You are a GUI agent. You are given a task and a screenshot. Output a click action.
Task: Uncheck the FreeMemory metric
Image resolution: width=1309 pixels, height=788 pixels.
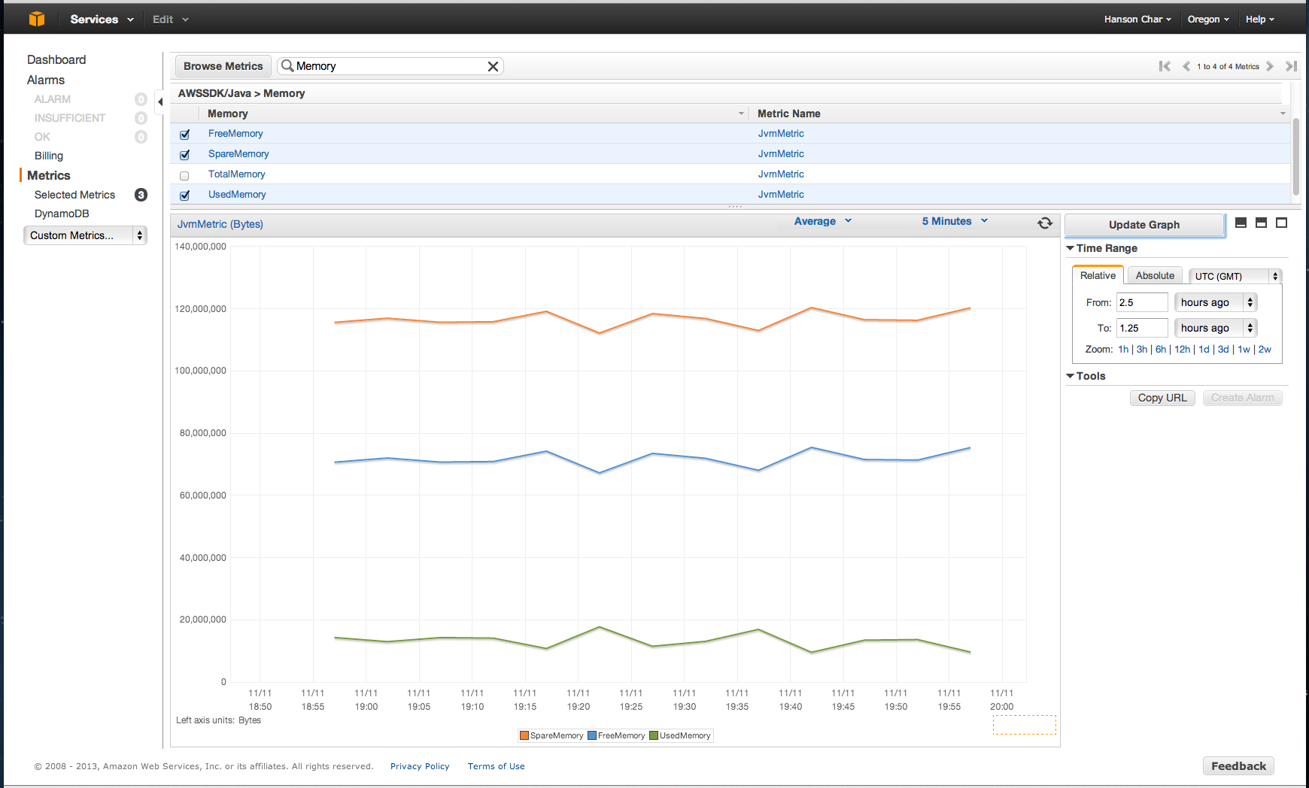tap(184, 134)
